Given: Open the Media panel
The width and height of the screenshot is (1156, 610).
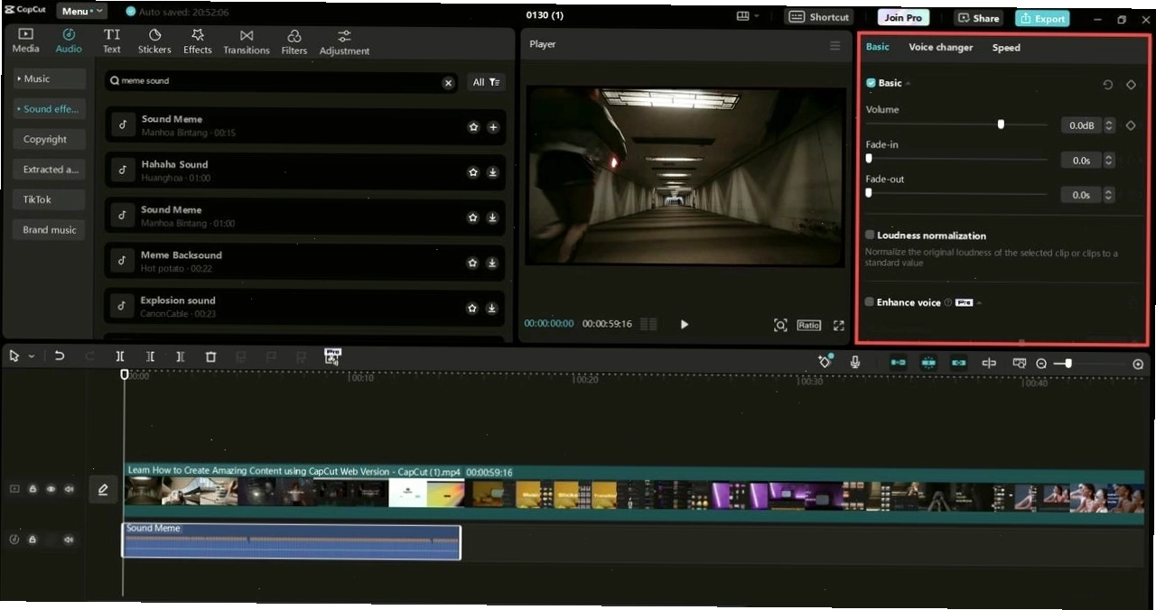Looking at the screenshot, I should [25, 41].
